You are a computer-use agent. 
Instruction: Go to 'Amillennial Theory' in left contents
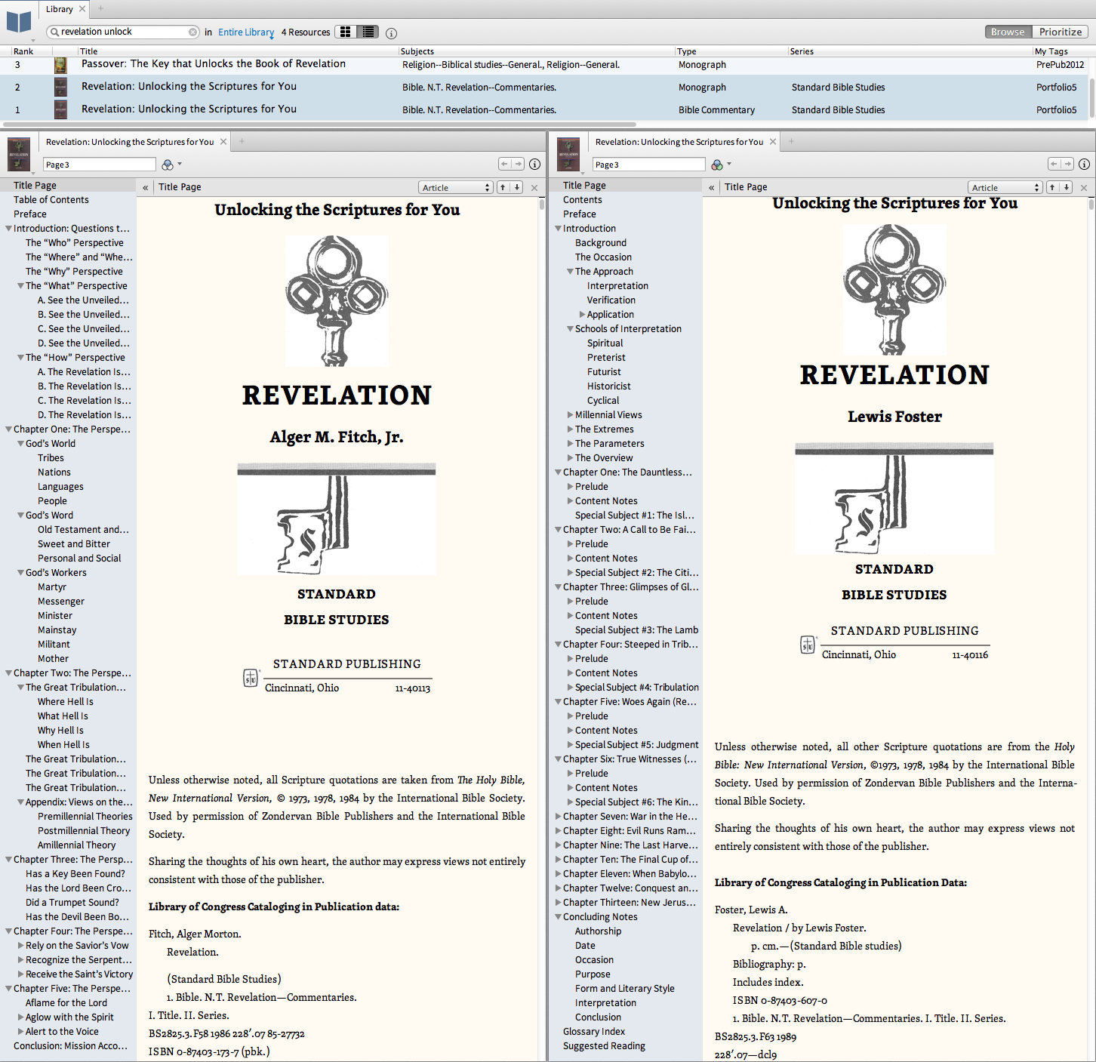click(77, 845)
